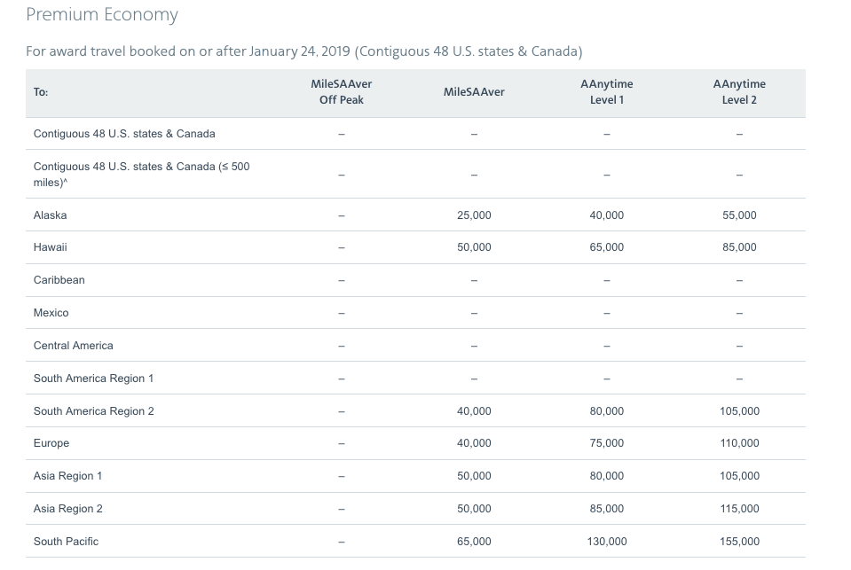Image resolution: width=851 pixels, height=570 pixels.
Task: Click the Asia Region 2 label
Action: 67,509
